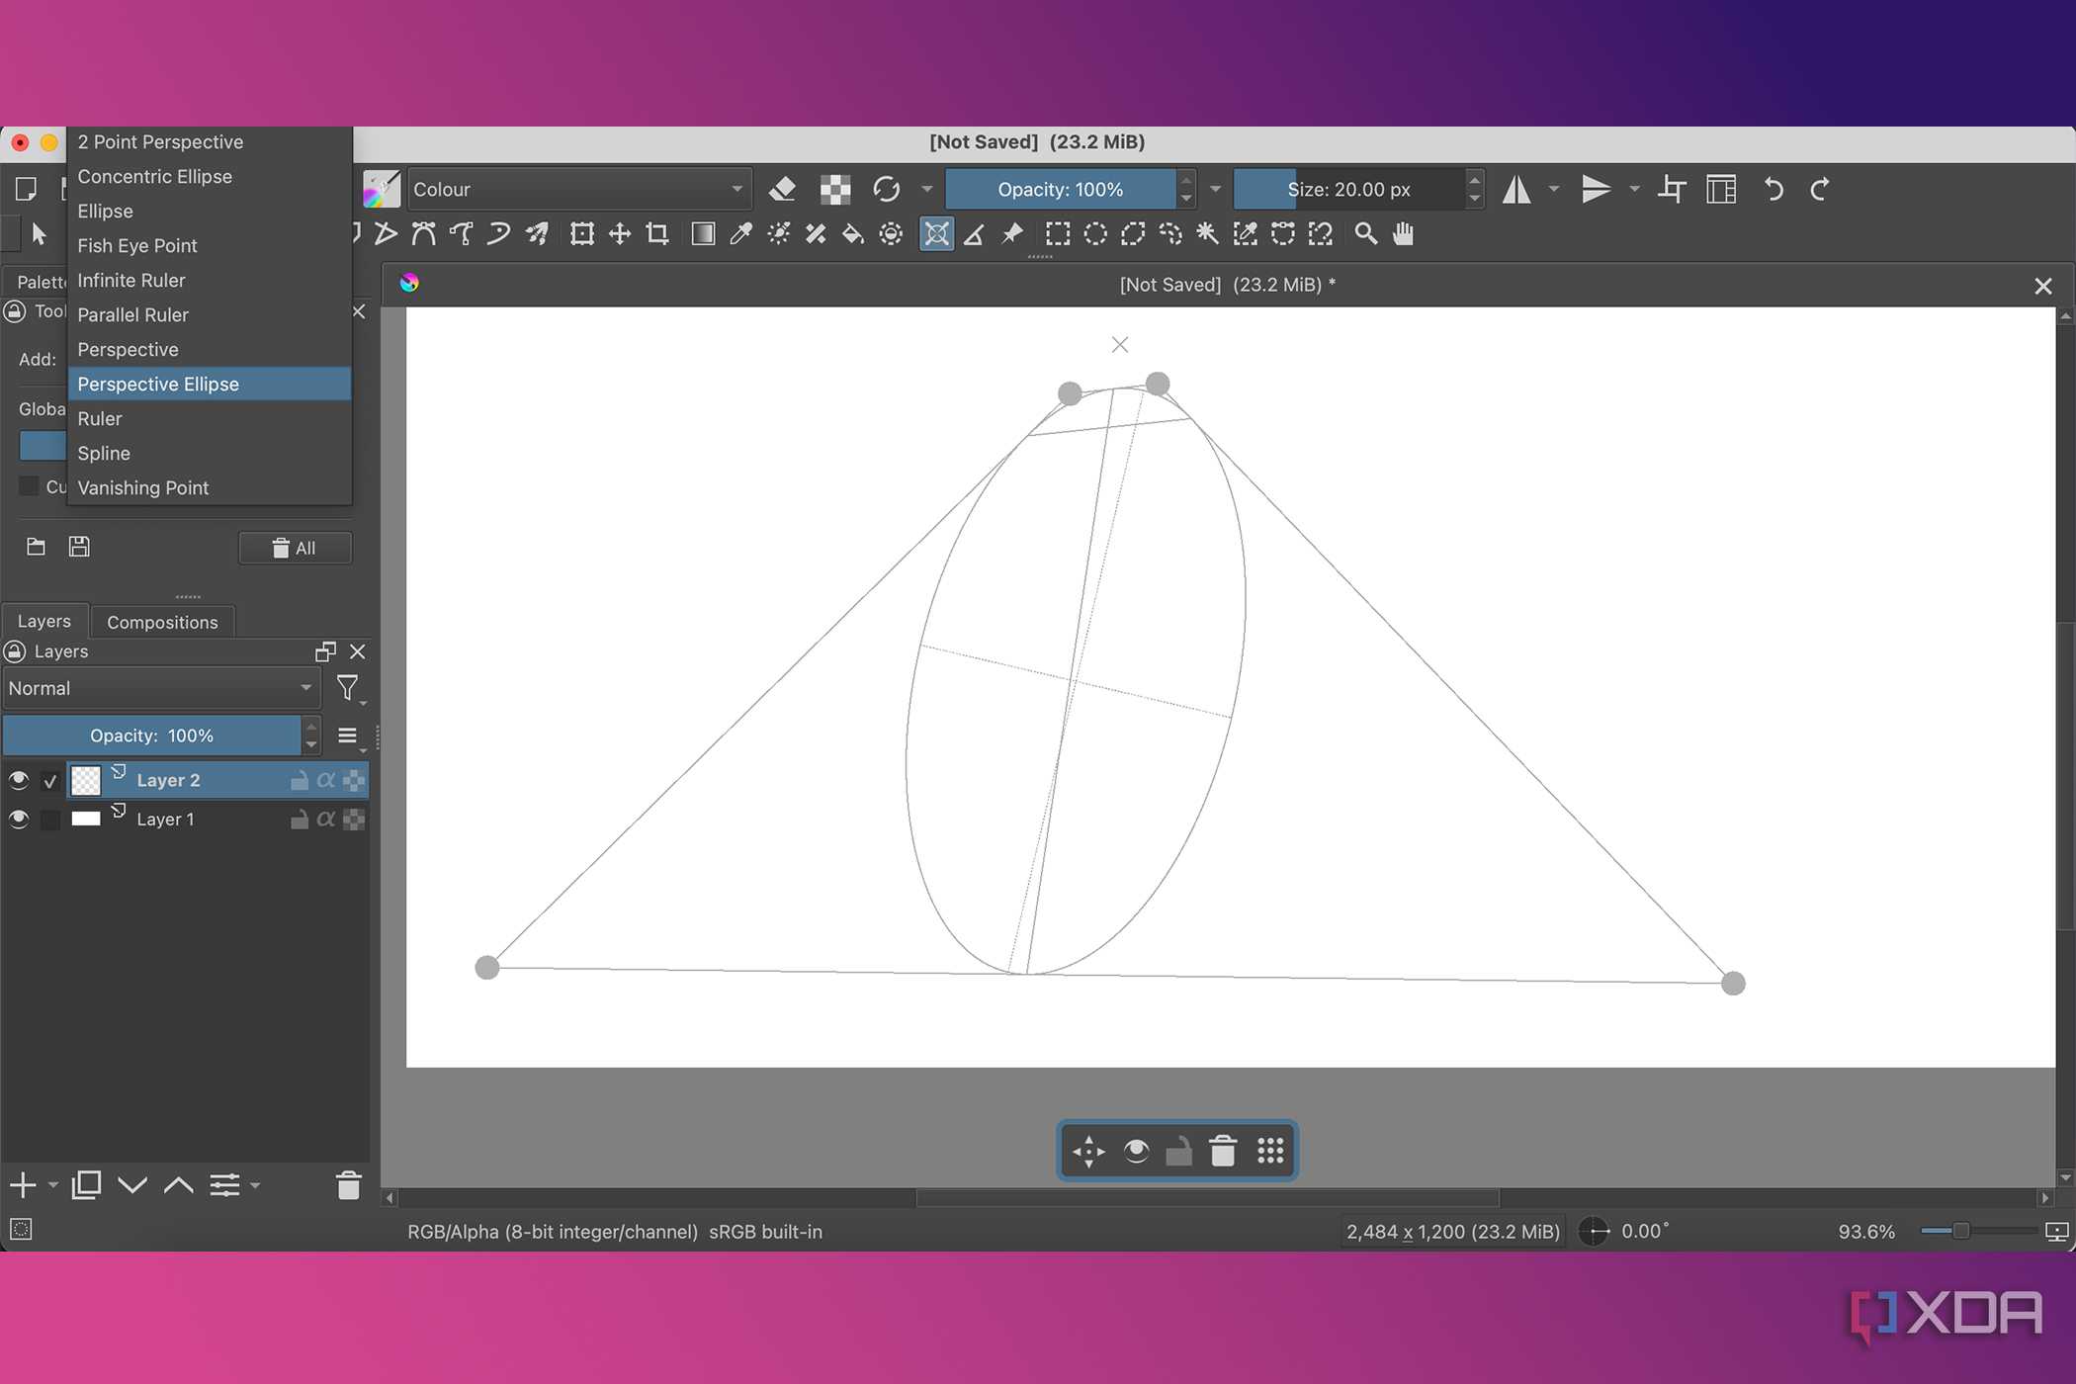Expand the add layer type arrow

coord(53,1184)
